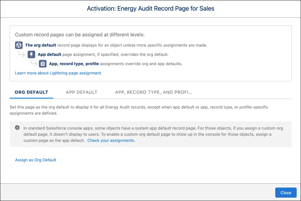The height and width of the screenshot is (201, 301).
Task: Close the Activation dialog
Action: 286,193
